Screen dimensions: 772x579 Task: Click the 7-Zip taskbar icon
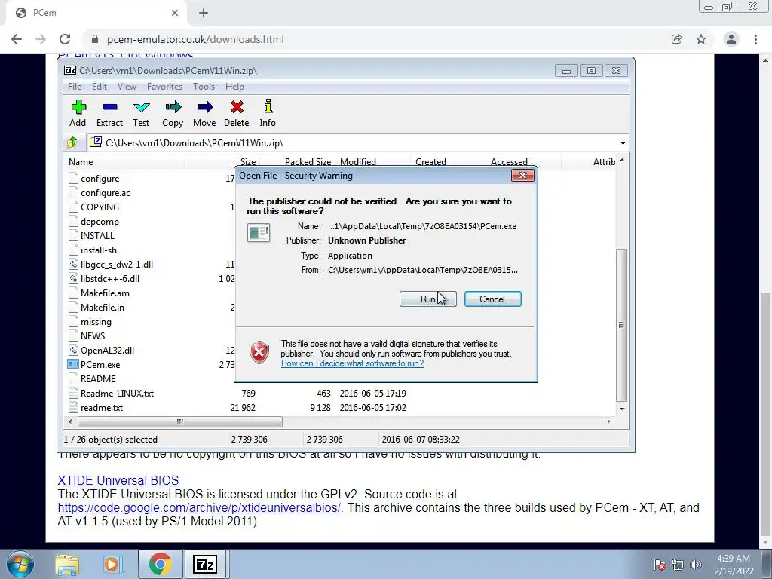(x=205, y=564)
